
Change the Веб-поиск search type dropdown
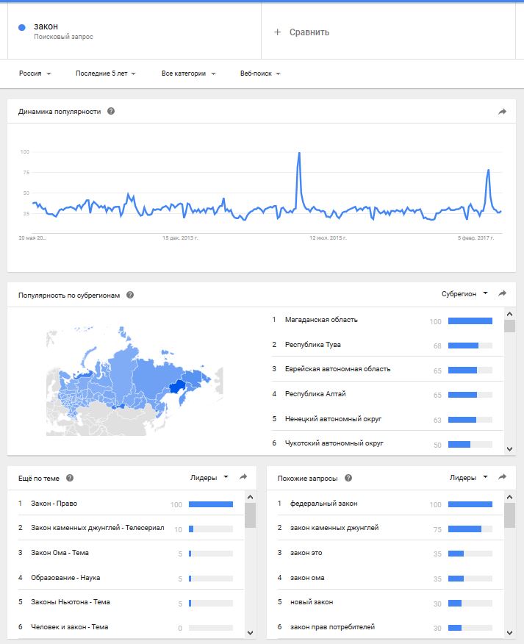[x=260, y=74]
